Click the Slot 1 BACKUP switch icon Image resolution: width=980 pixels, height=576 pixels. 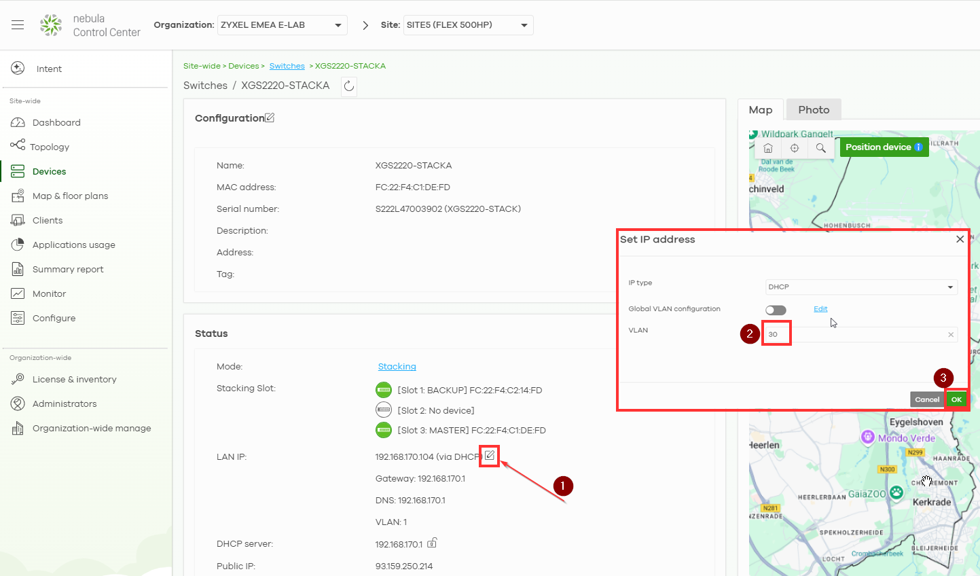click(384, 390)
